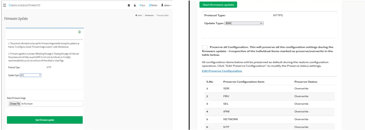The height and width of the screenshot is (130, 365).
Task: Open the green help question icon
Action: click(x=80, y=32)
